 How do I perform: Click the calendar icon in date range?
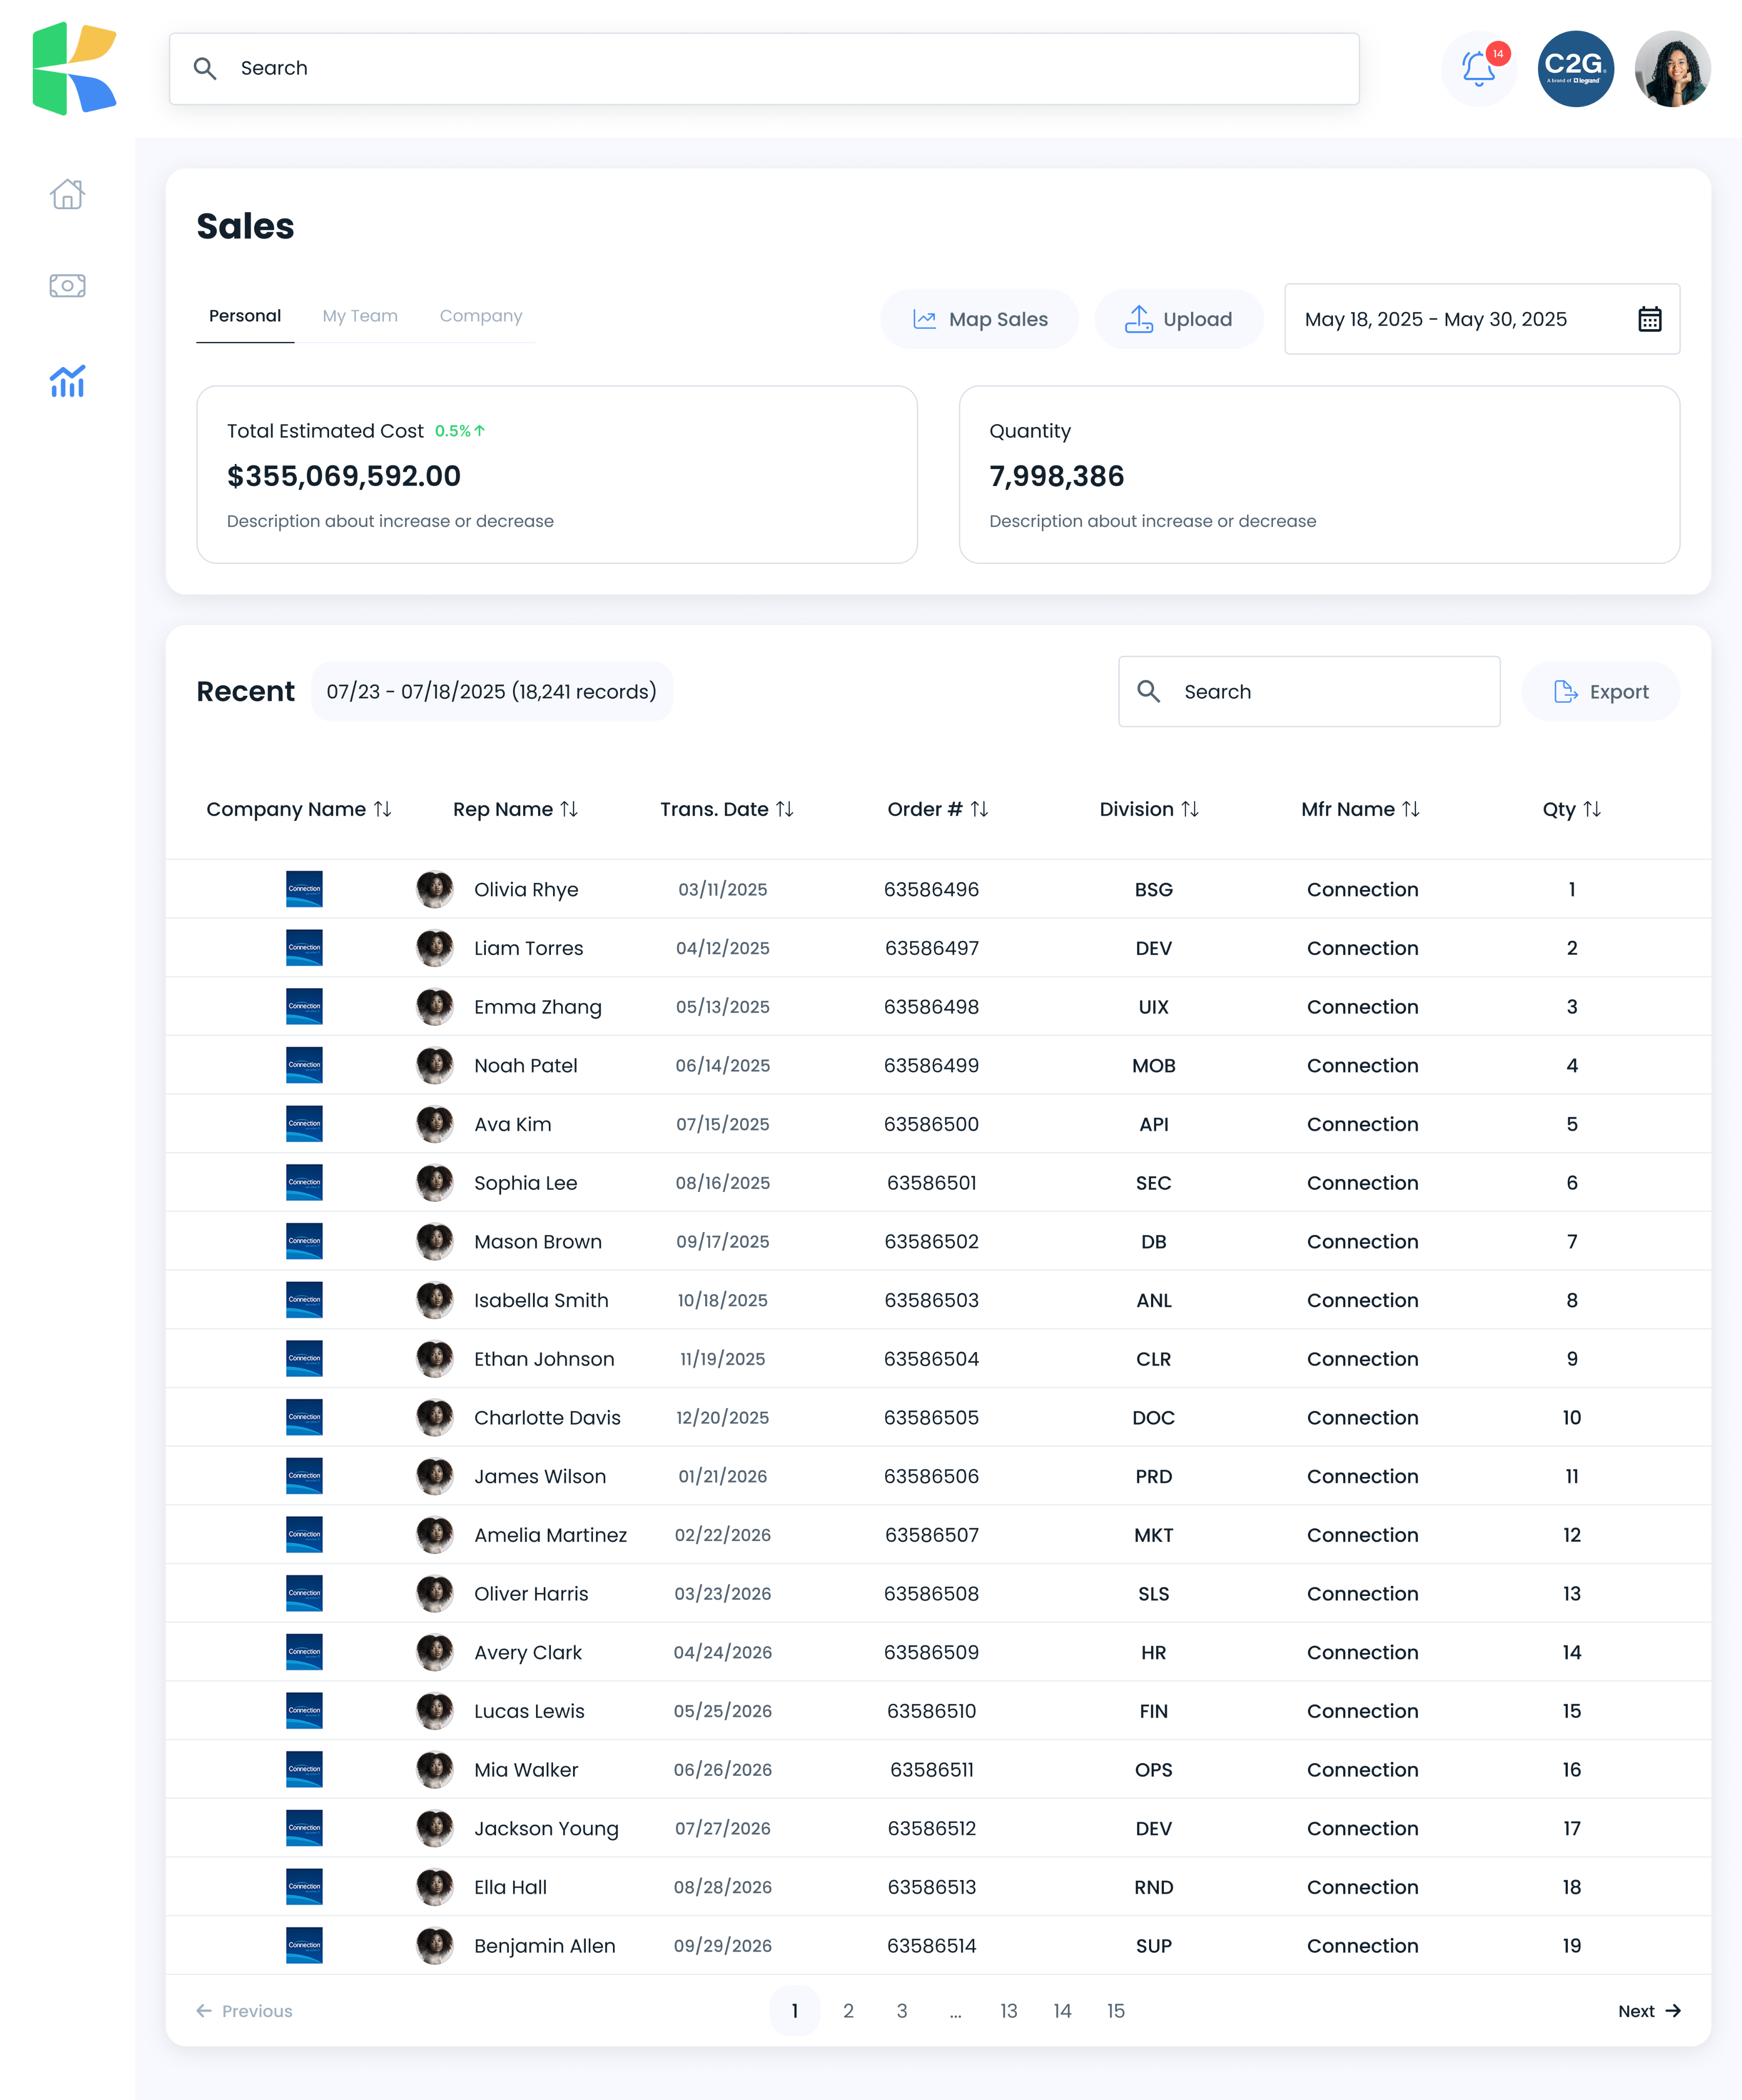1649,319
